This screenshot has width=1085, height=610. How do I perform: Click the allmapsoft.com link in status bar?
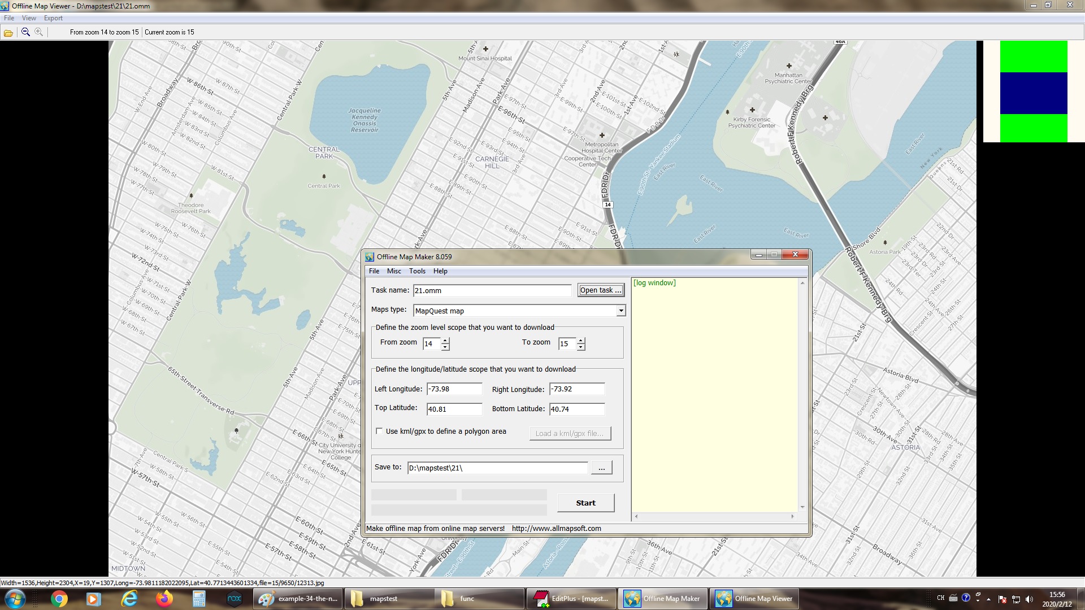pyautogui.click(x=556, y=529)
